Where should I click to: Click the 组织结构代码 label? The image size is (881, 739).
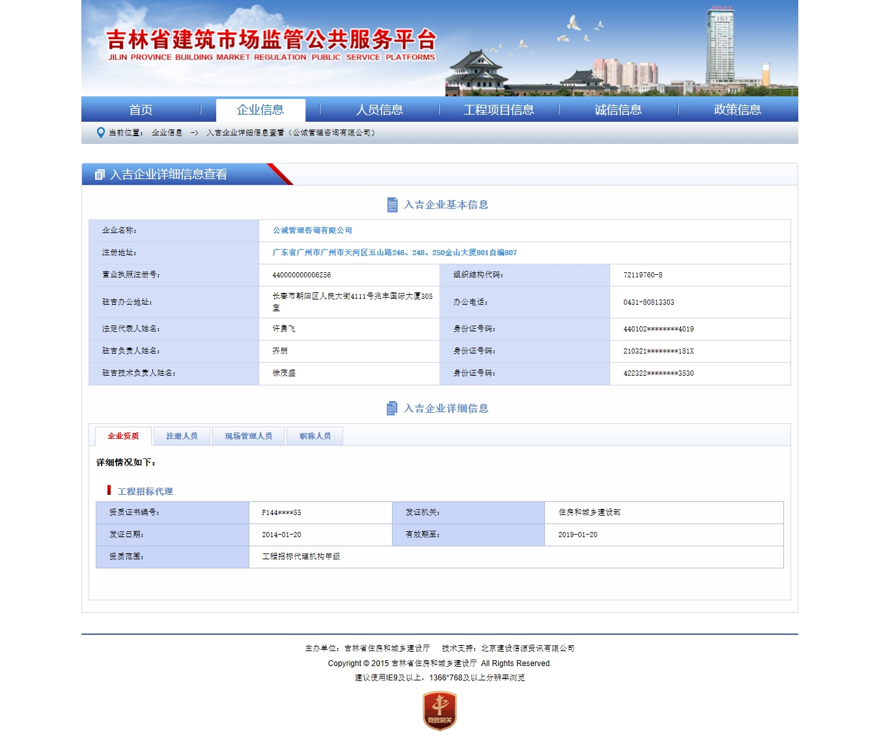pyautogui.click(x=478, y=275)
